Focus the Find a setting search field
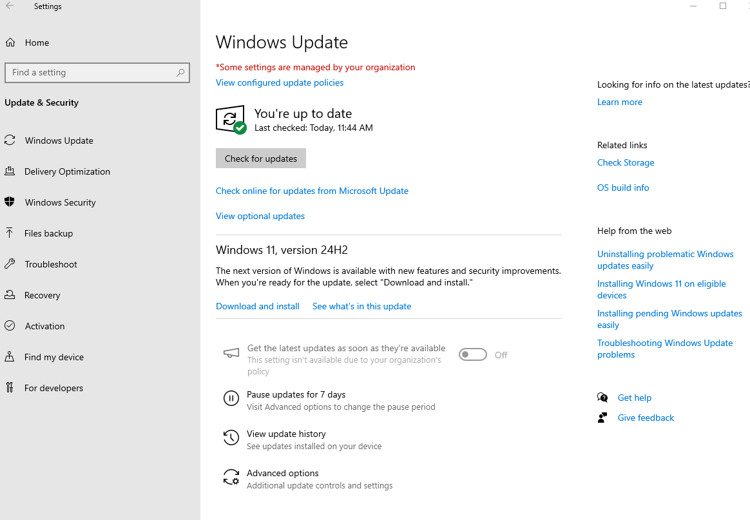This screenshot has width=750, height=520. pos(97,73)
